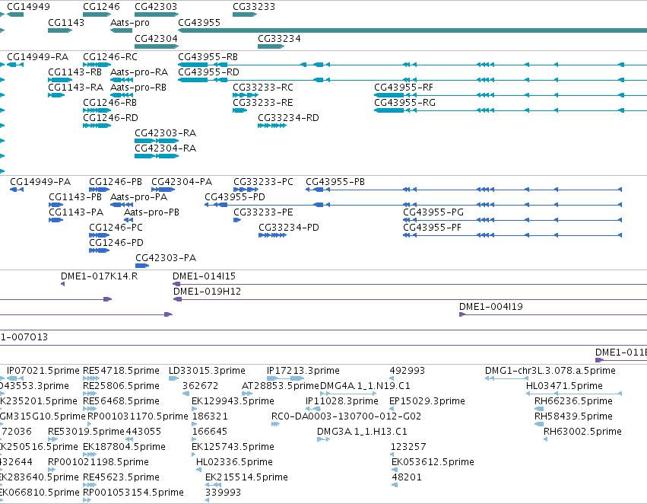Select the CG33233 gene label
The width and height of the screenshot is (647, 504).
pyautogui.click(x=254, y=7)
